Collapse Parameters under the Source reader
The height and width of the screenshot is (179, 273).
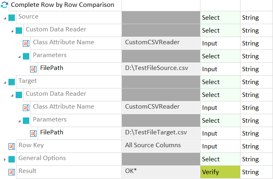tap(19, 56)
